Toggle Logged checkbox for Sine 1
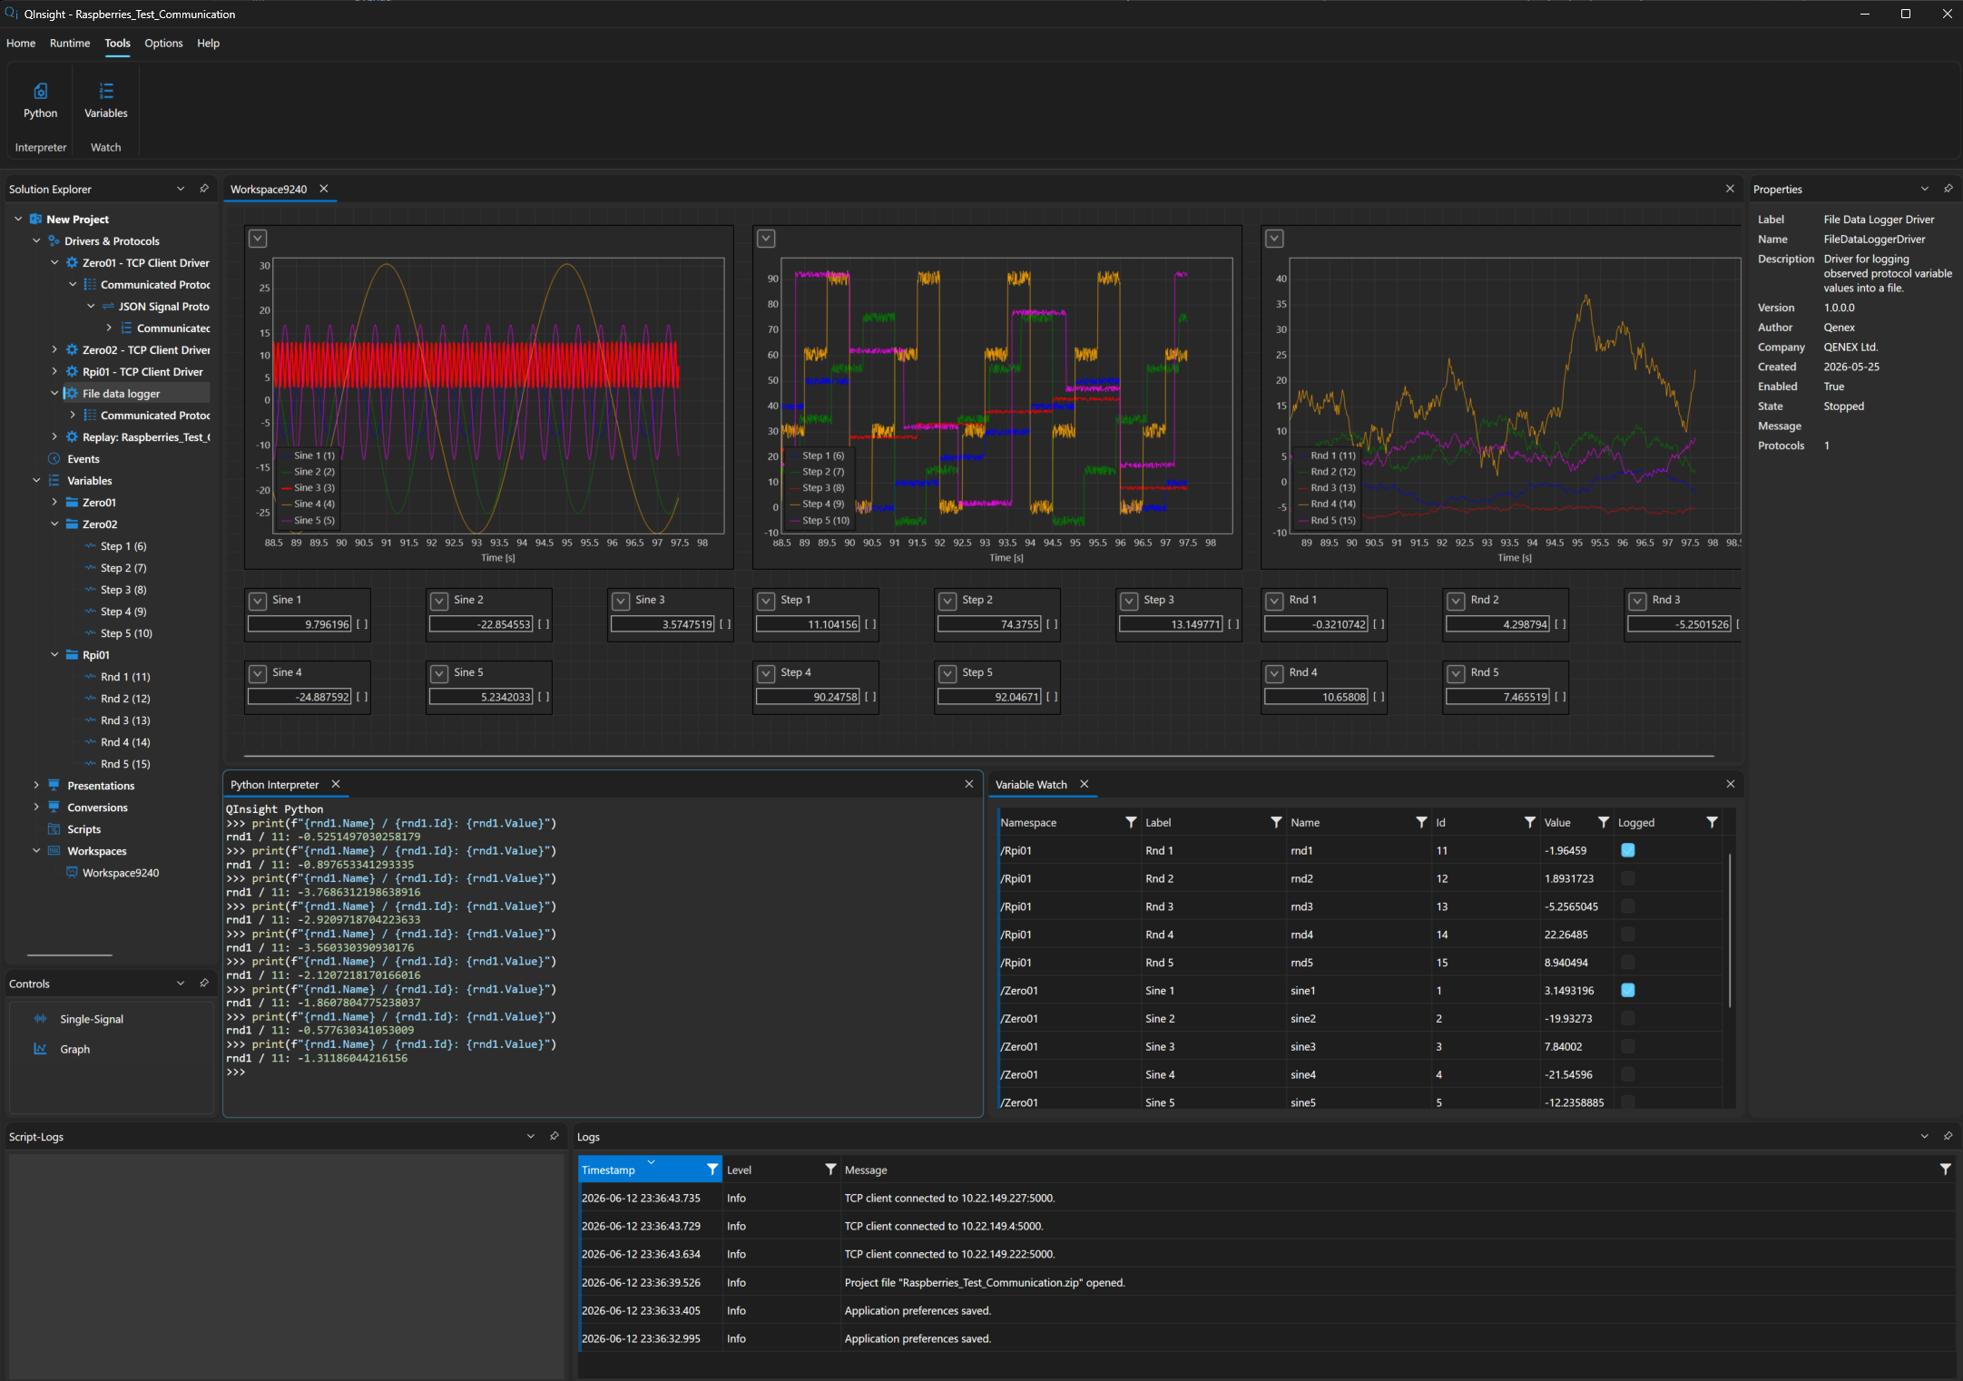This screenshot has height=1381, width=1963. coord(1628,990)
